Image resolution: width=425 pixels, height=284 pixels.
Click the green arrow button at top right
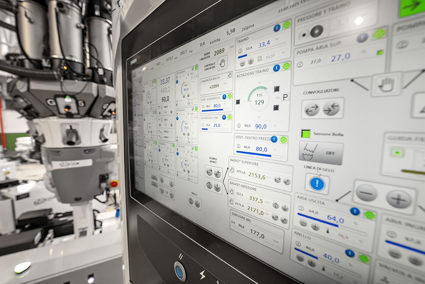click(x=411, y=7)
